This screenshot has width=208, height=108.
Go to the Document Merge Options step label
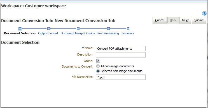pos(78,33)
